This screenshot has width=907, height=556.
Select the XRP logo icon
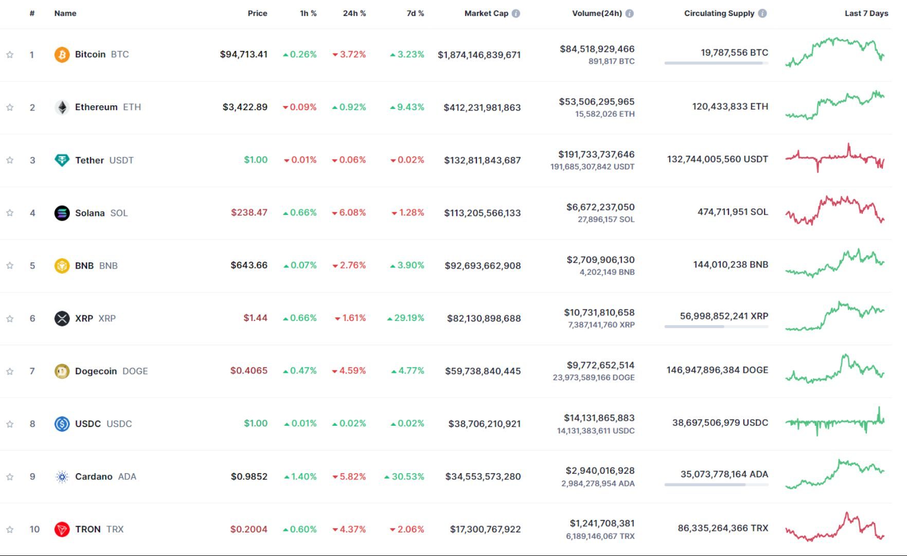pos(62,318)
